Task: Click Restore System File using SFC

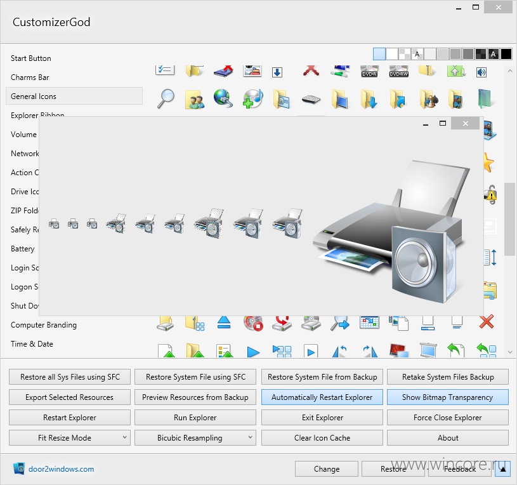Action: tap(195, 377)
